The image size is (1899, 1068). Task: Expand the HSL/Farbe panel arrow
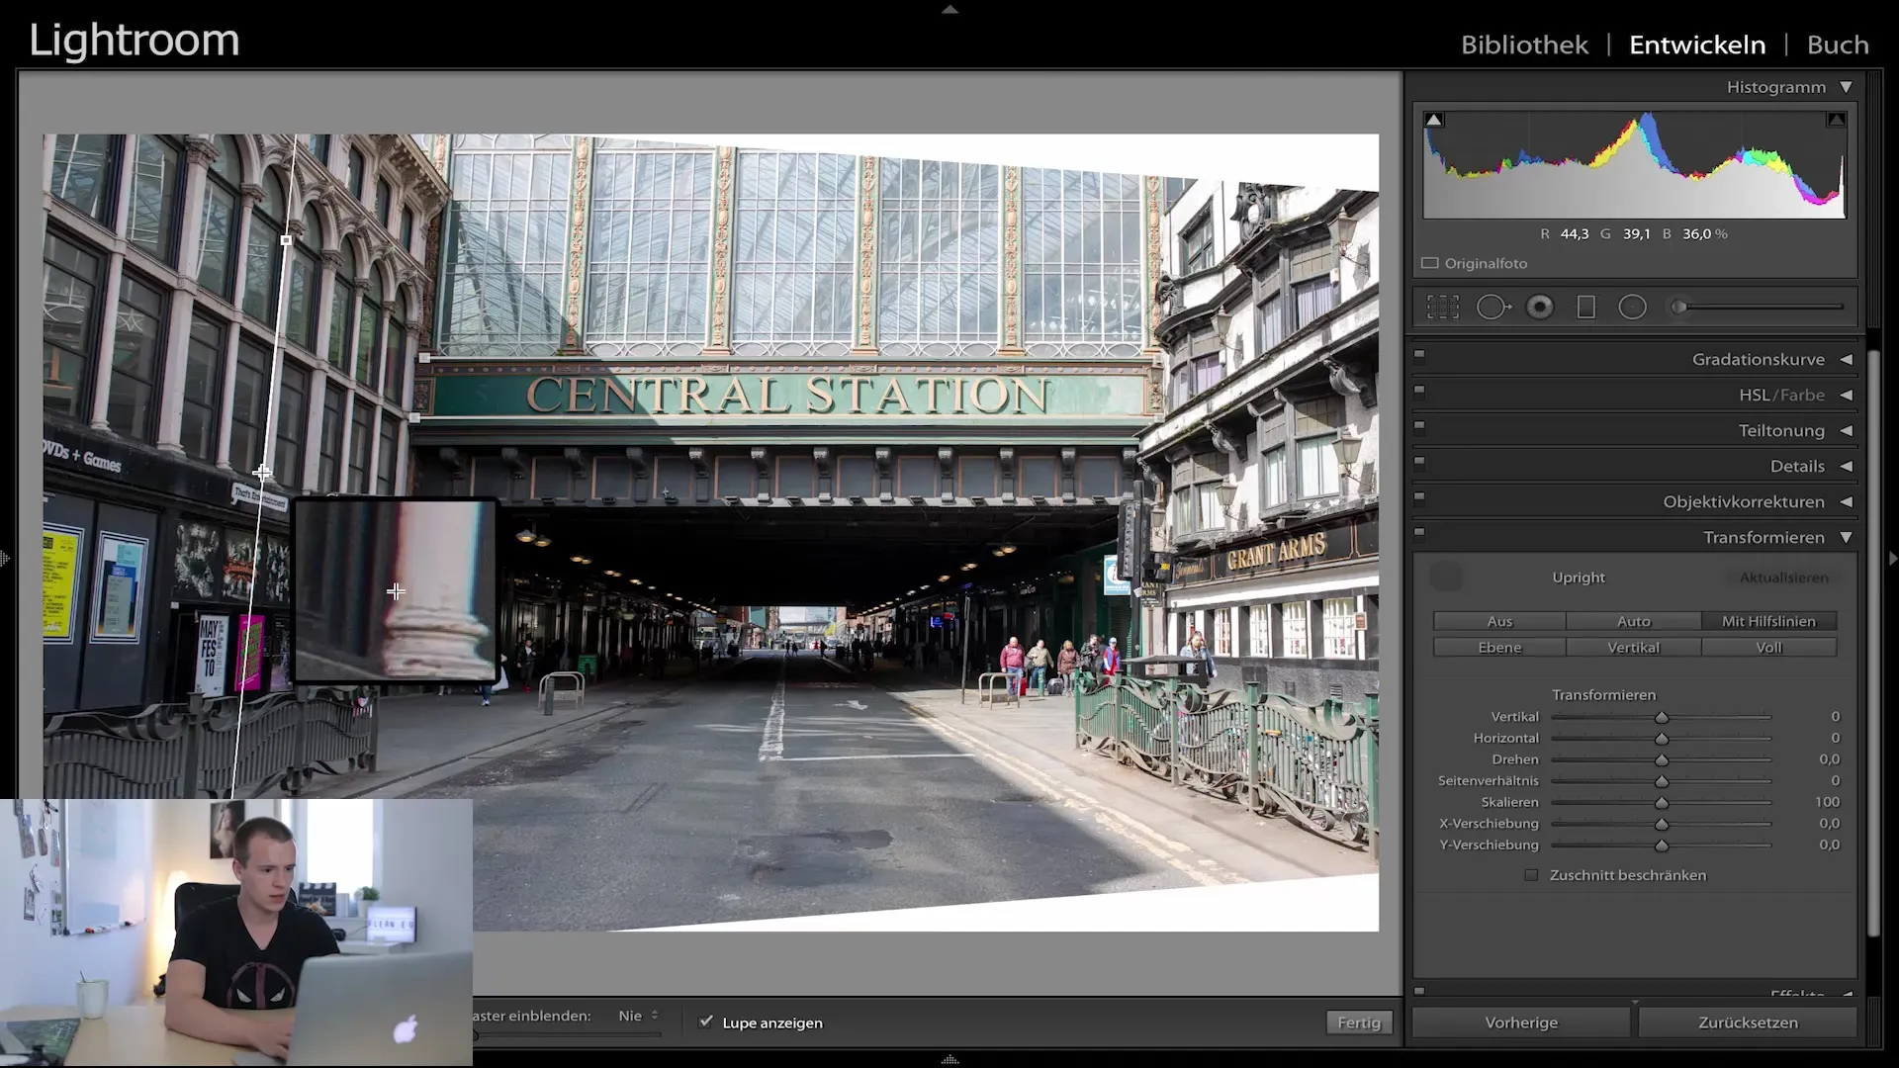pyautogui.click(x=1846, y=395)
